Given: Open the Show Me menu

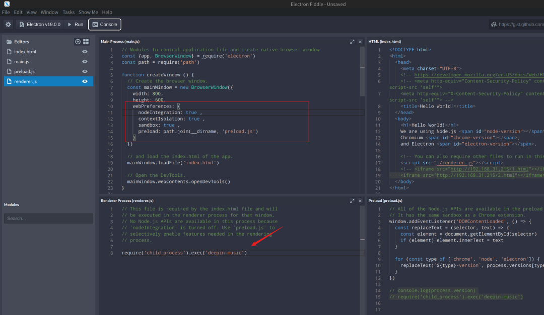Looking at the screenshot, I should (x=88, y=12).
